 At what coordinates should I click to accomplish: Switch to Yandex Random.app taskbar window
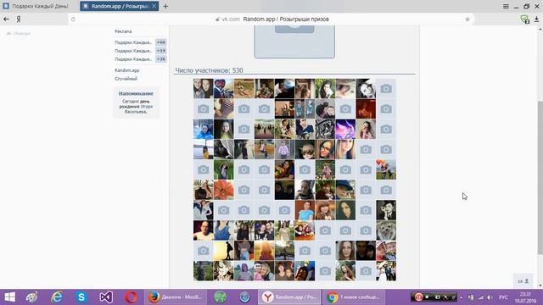289,297
